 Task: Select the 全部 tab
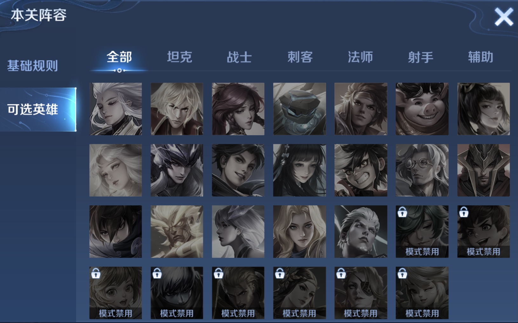click(119, 57)
